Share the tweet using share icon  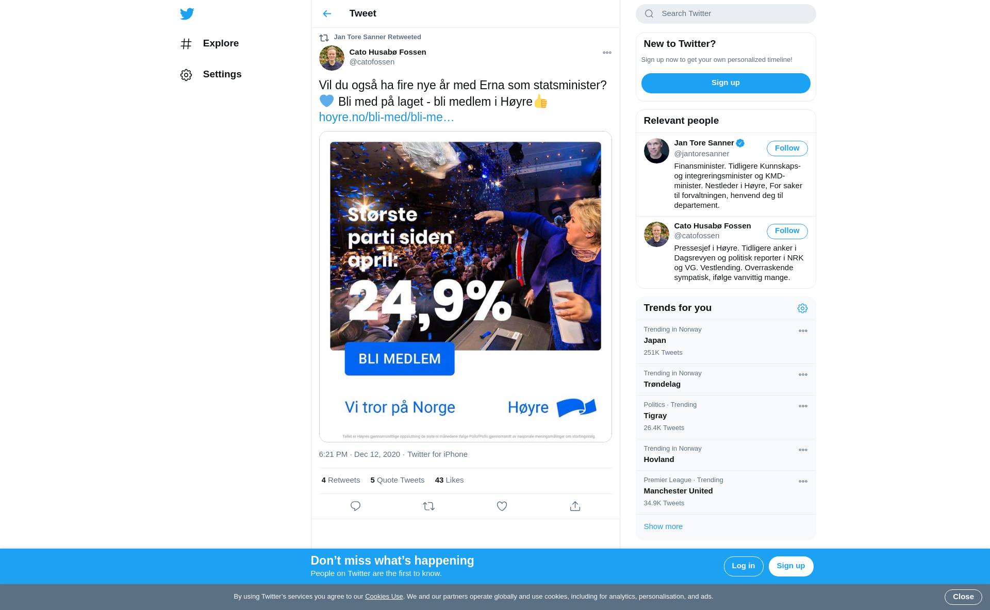(x=575, y=506)
